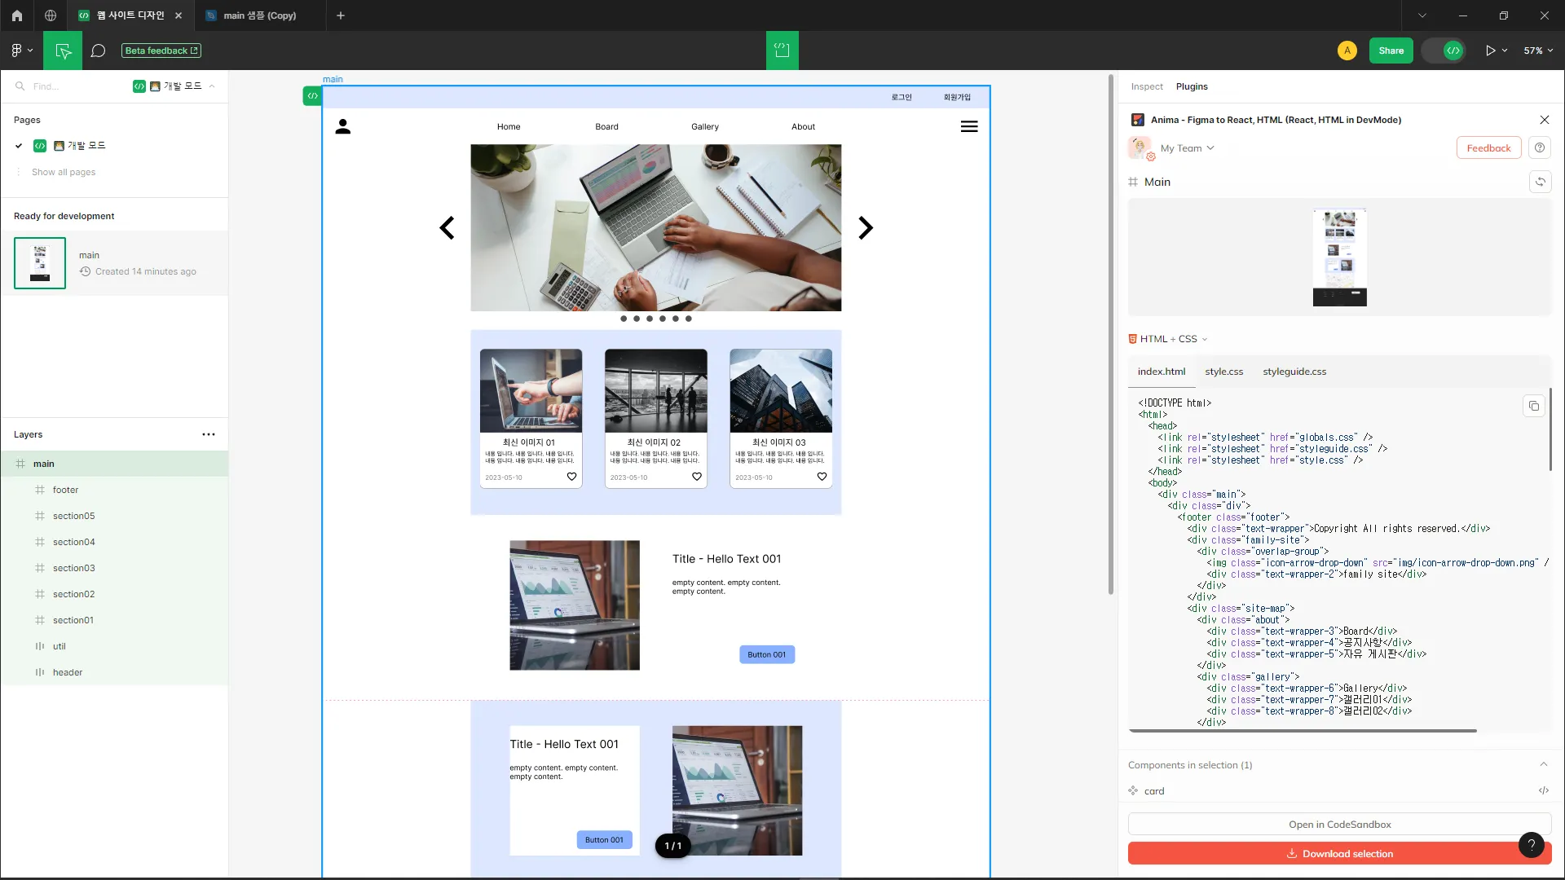The image size is (1565, 880).
Task: Switch to the Inspect tab
Action: point(1146,86)
